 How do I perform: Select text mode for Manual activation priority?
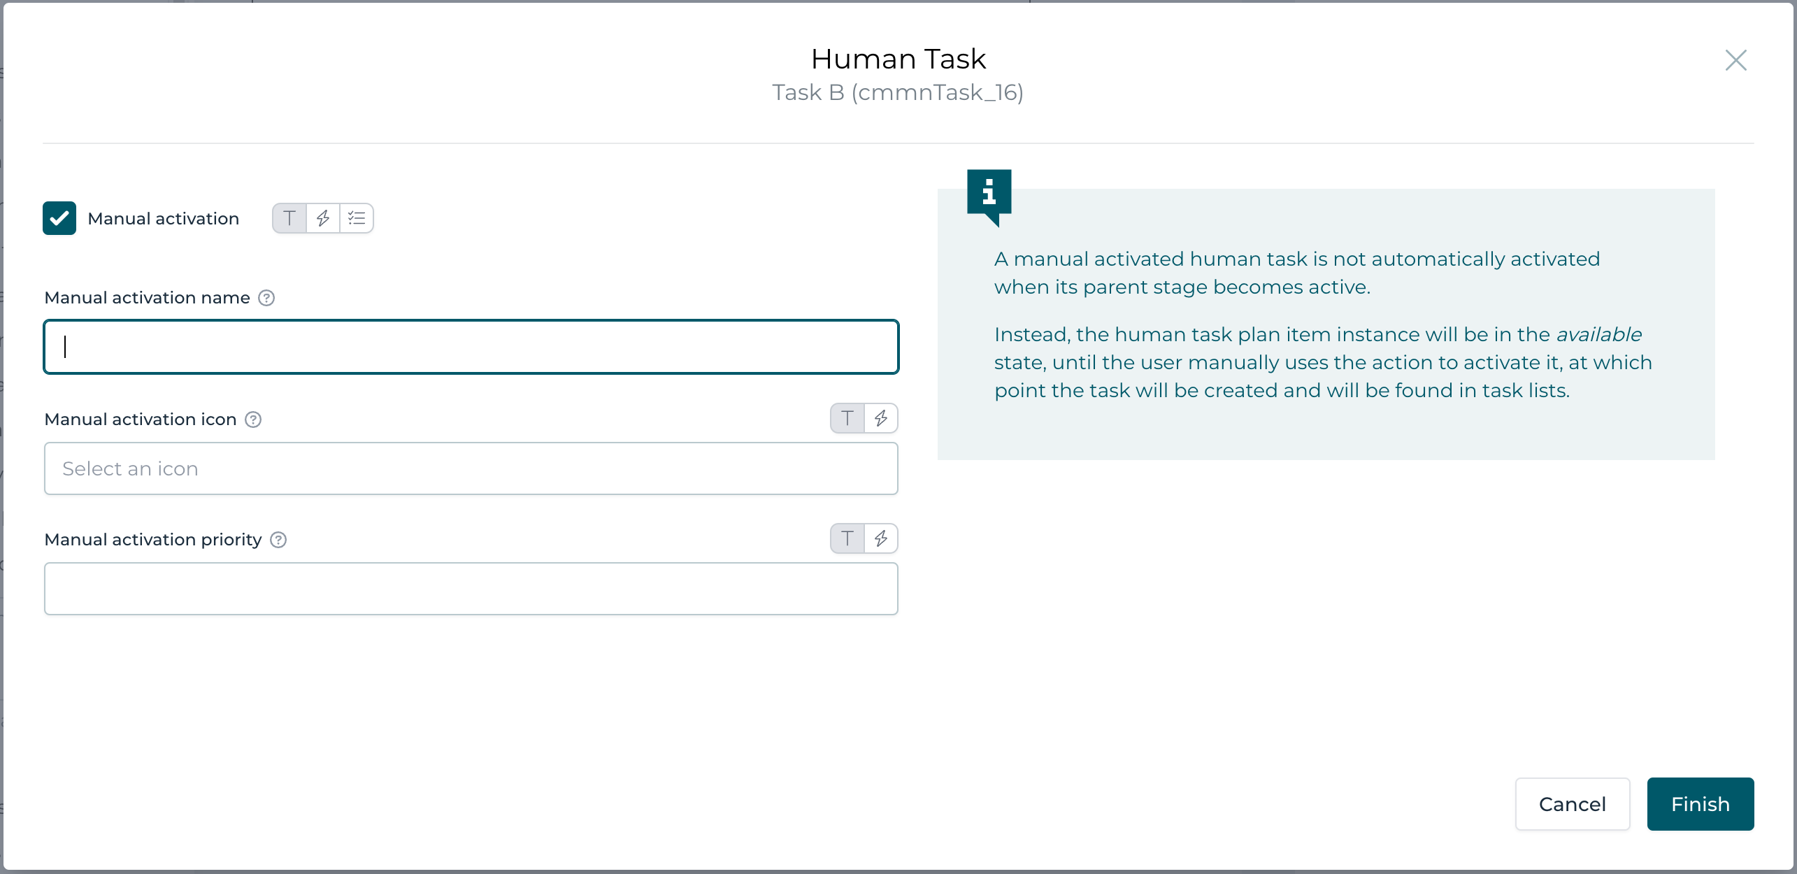point(847,538)
